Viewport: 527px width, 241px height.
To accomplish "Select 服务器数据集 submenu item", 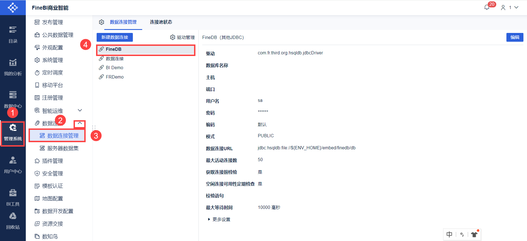I will (x=59, y=148).
